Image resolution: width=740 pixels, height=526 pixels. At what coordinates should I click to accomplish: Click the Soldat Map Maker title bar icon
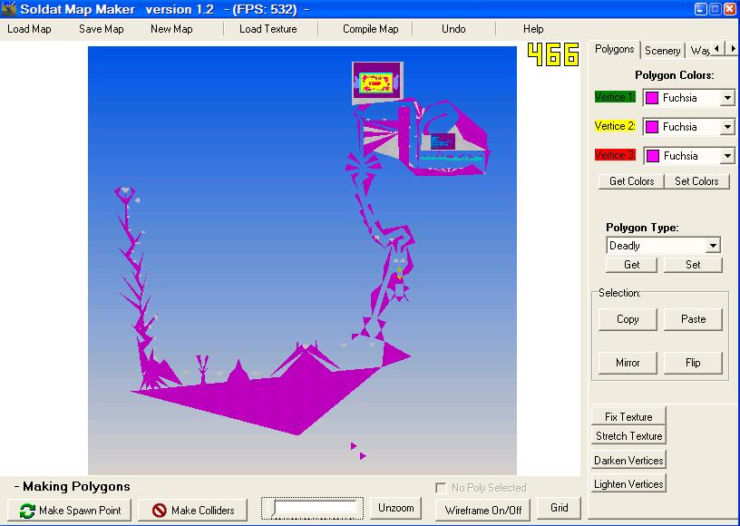point(9,9)
